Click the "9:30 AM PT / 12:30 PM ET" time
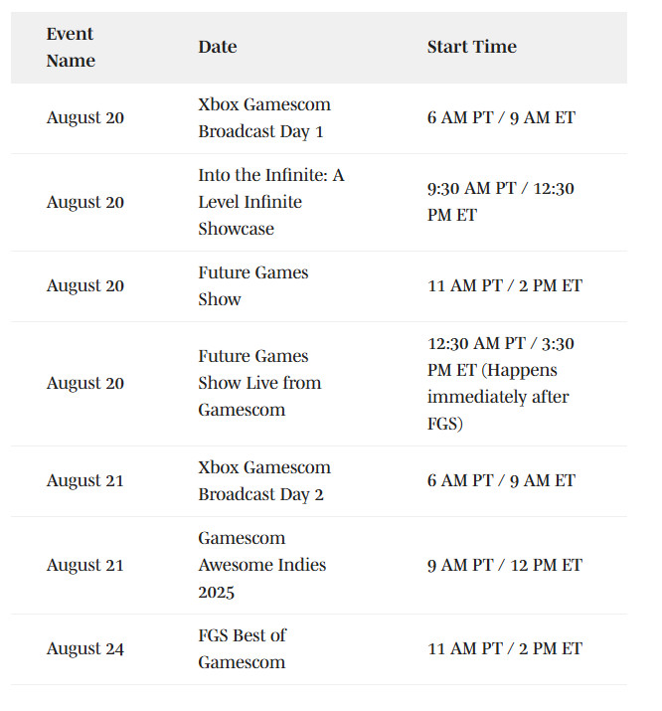662x711 pixels. coord(500,202)
